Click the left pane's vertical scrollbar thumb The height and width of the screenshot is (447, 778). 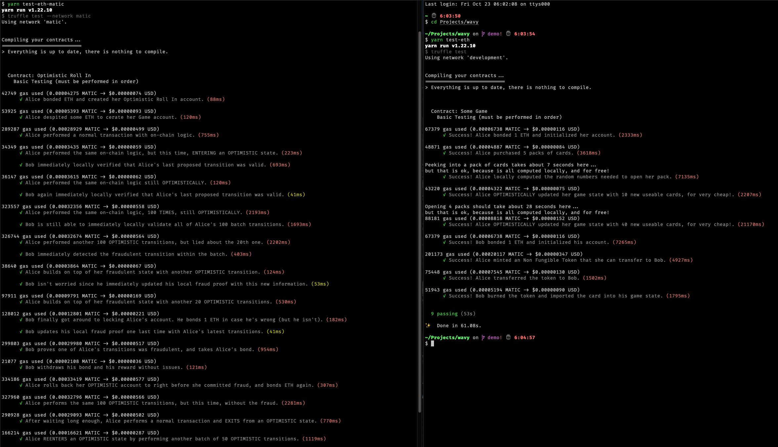pyautogui.click(x=420, y=222)
